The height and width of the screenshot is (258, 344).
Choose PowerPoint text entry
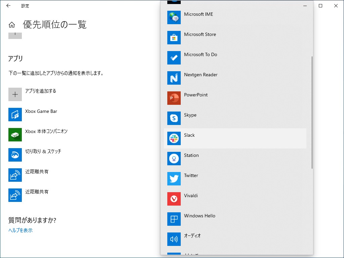coord(196,95)
